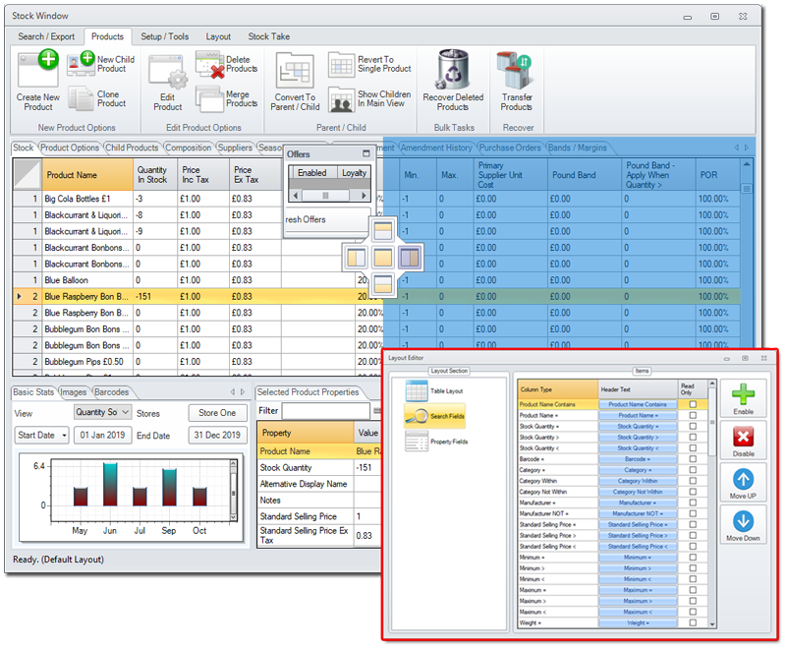
Task: Click the Transfer Products icon
Action: pos(517,71)
